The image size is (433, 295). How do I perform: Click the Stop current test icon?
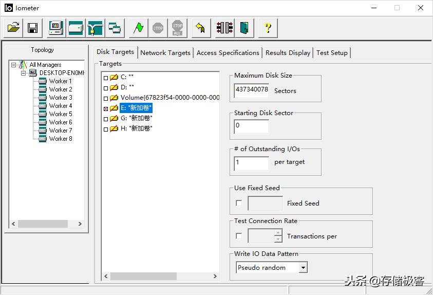pyautogui.click(x=158, y=28)
